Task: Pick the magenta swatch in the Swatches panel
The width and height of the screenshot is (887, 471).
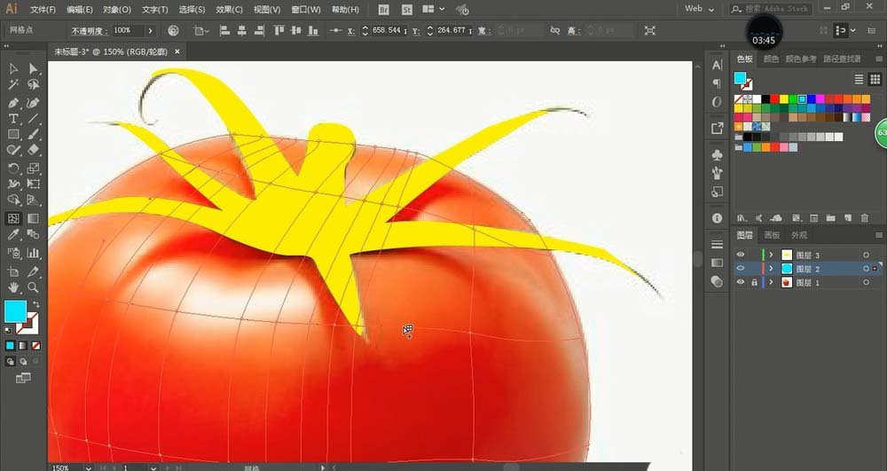Action: (x=820, y=99)
